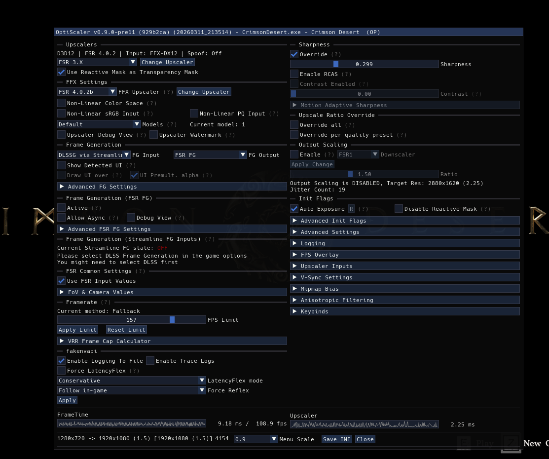The width and height of the screenshot is (549, 459).
Task: Expand V-Sync Settings section
Action: (x=405, y=277)
